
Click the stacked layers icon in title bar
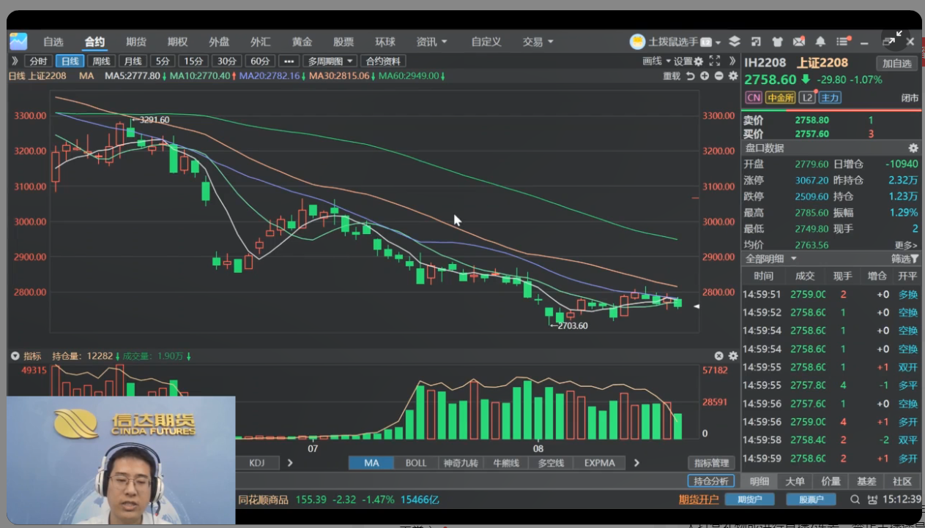(735, 42)
